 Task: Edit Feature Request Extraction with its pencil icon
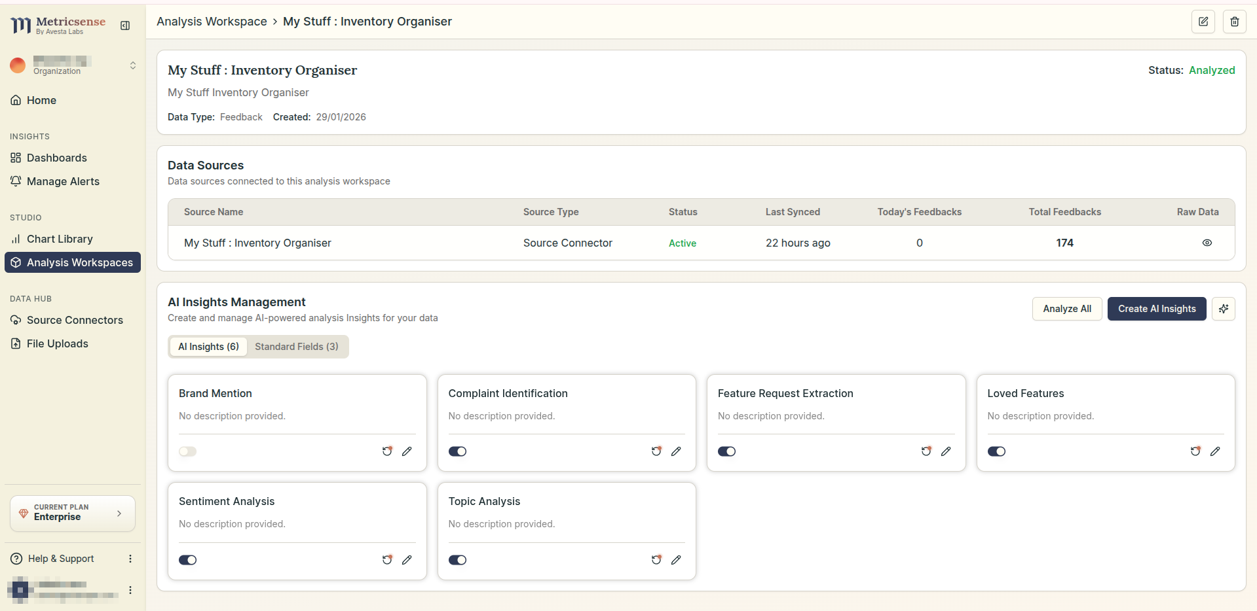pos(946,451)
